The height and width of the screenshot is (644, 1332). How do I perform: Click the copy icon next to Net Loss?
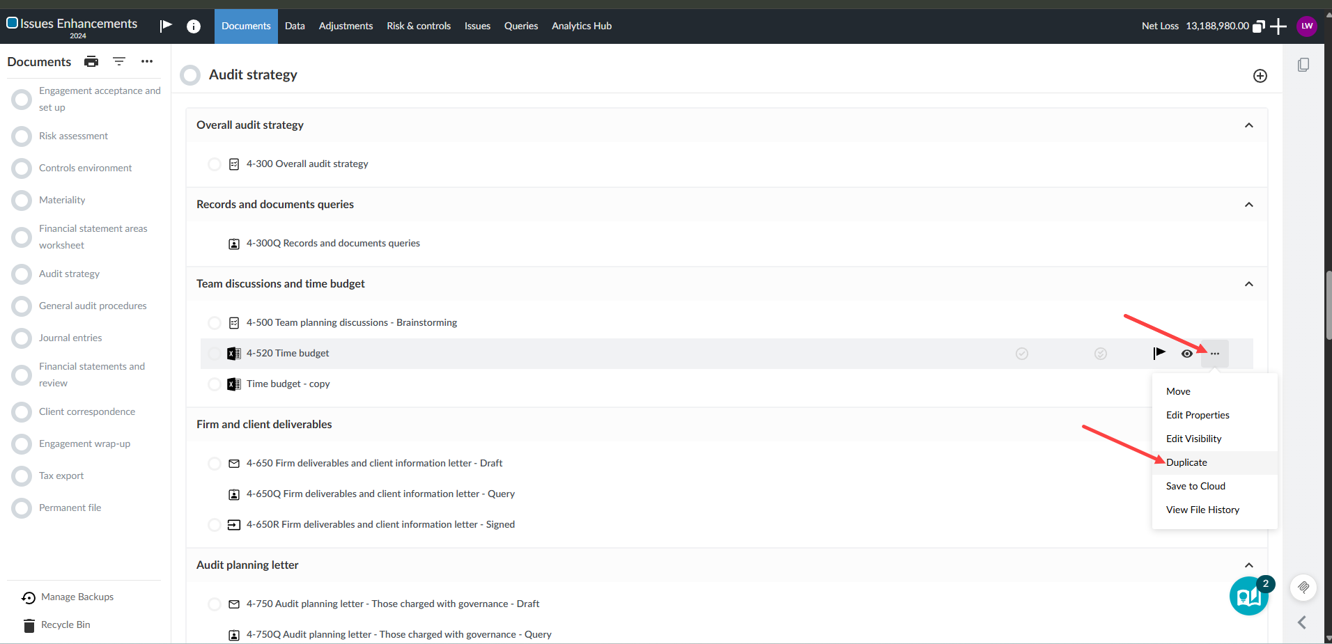click(1259, 26)
